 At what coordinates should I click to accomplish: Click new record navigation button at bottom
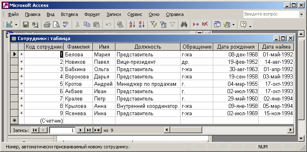(x=97, y=130)
